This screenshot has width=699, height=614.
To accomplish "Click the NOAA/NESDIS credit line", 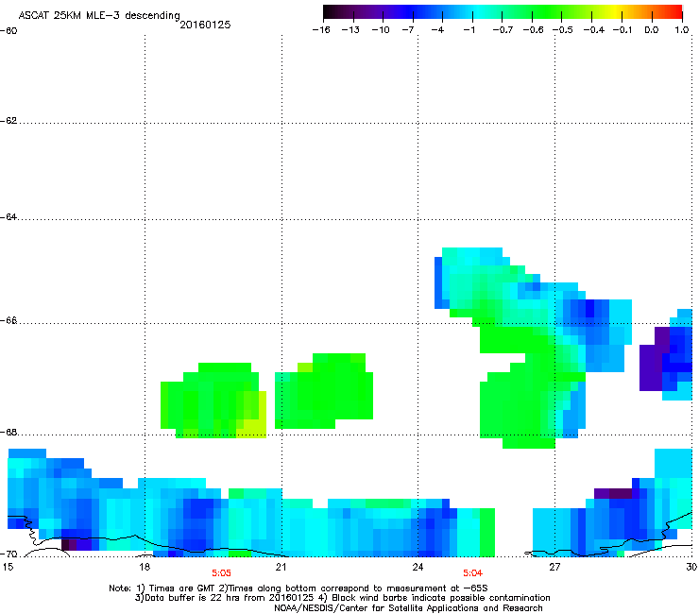I will pyautogui.click(x=408, y=608).
